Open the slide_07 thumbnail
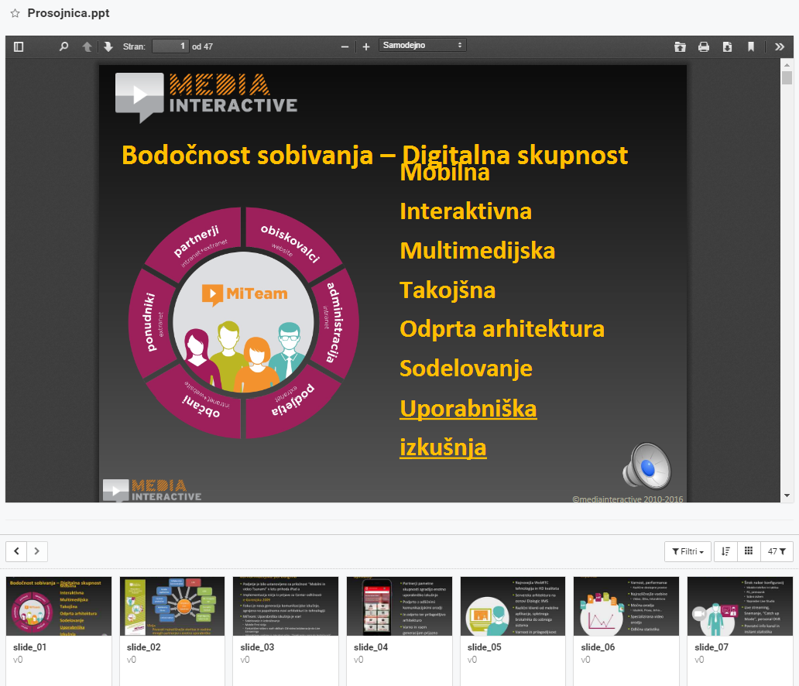Image resolution: width=799 pixels, height=686 pixels. coord(740,606)
